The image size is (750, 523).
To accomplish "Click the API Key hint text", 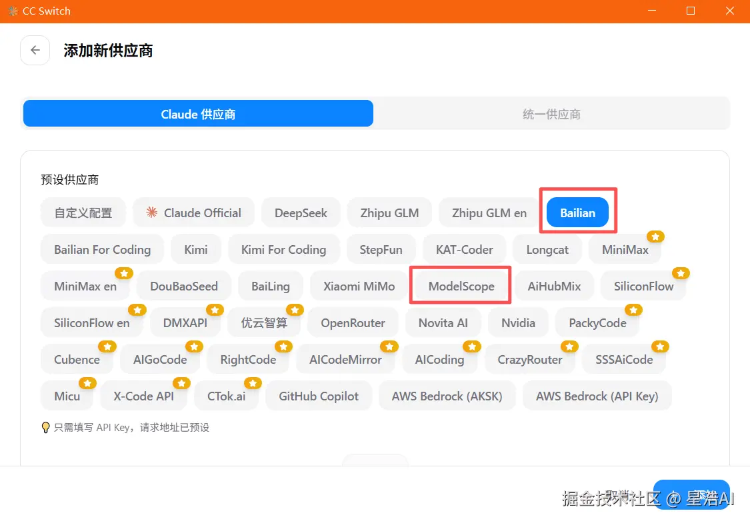I will (131, 427).
